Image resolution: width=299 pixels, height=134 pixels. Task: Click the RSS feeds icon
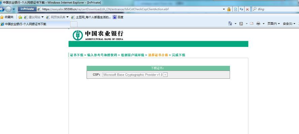pyautogui.click(x=241, y=24)
